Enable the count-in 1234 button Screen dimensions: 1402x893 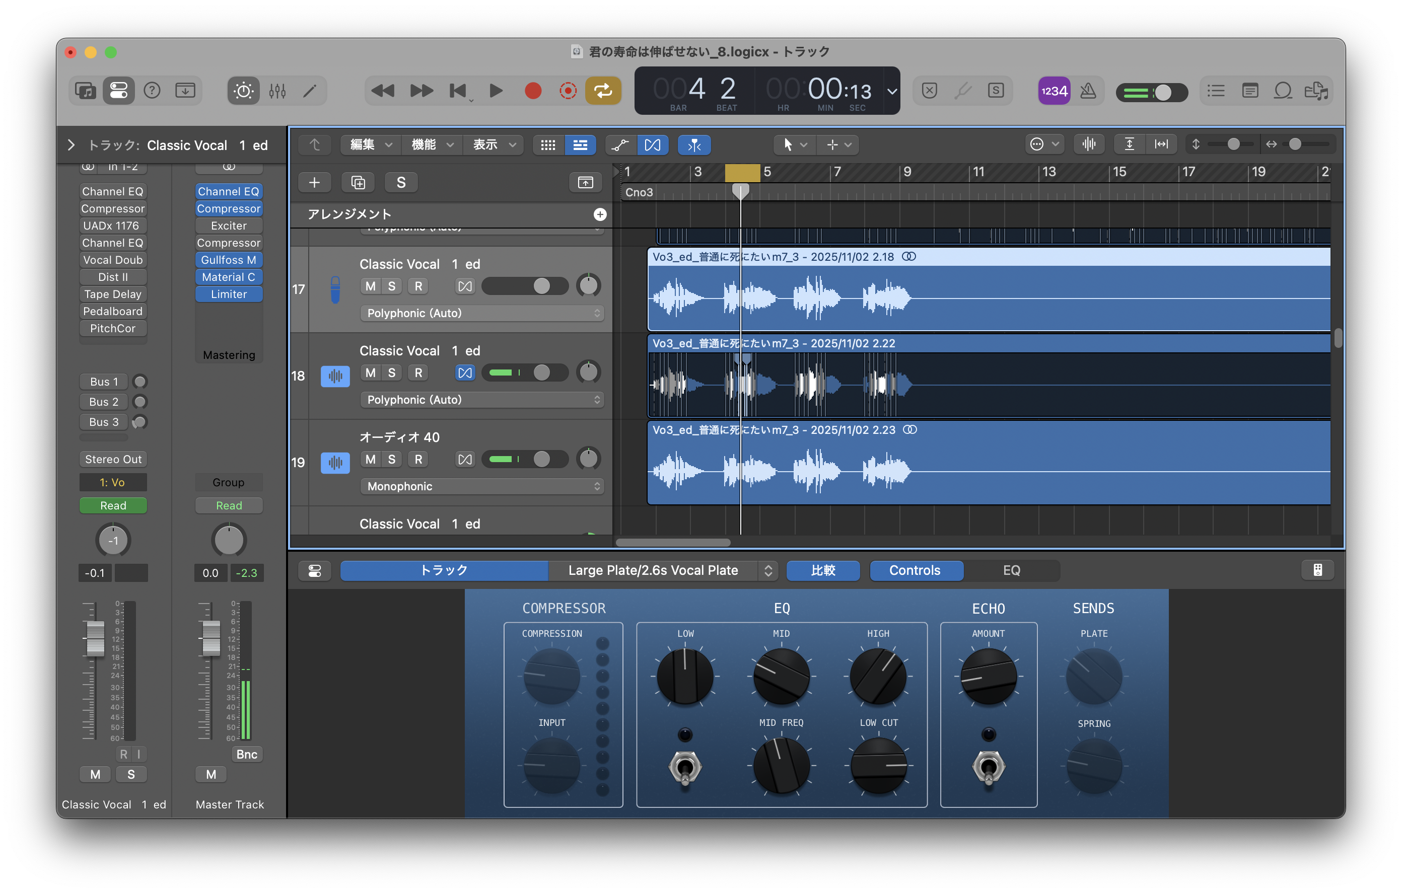click(x=1054, y=91)
